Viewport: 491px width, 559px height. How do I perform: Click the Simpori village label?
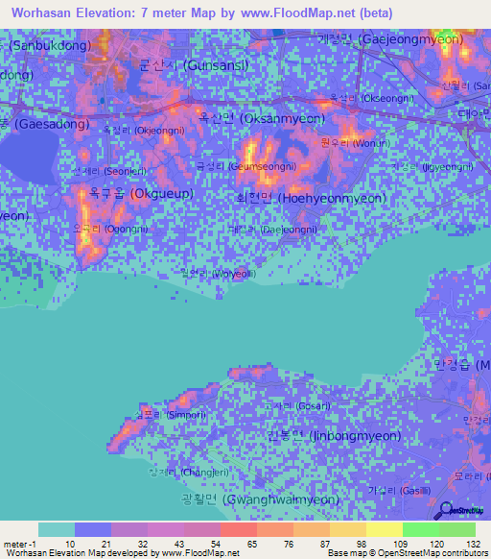click(170, 415)
